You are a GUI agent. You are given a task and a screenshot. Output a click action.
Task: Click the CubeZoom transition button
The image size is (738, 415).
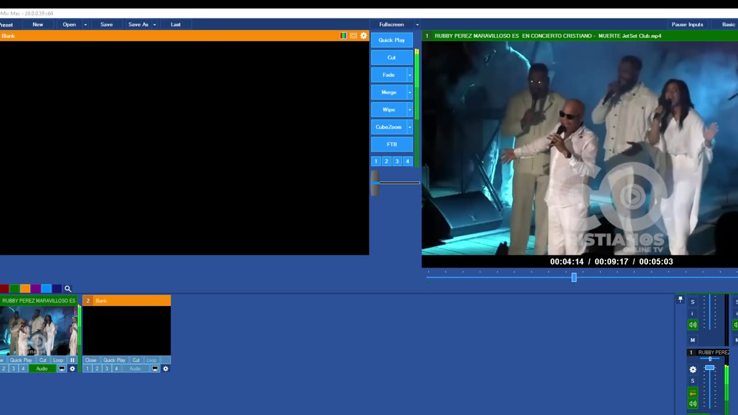389,127
